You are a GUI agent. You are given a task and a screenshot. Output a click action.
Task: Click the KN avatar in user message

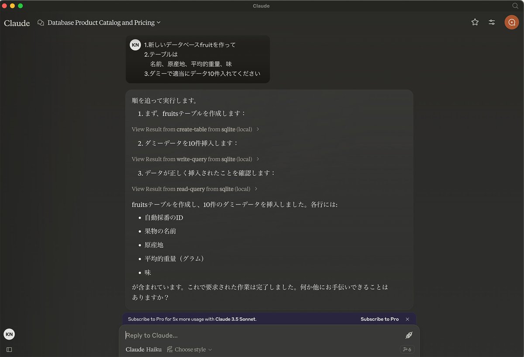pyautogui.click(x=135, y=45)
